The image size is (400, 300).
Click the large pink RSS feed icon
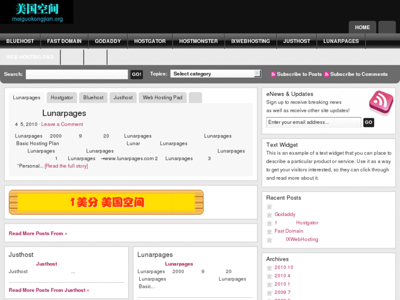pos(381,102)
